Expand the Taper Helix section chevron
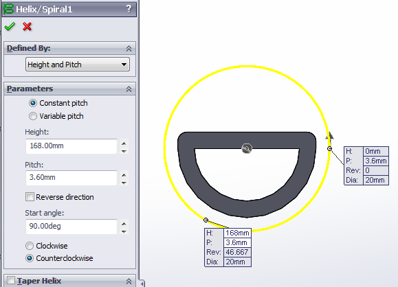Screen dimensions: 398x287 [129, 282]
